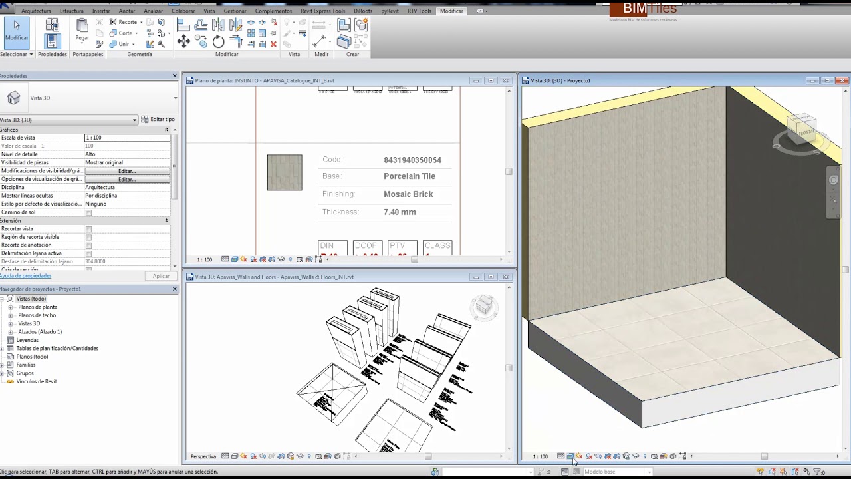Expand Planos de planta tree node

(11, 307)
